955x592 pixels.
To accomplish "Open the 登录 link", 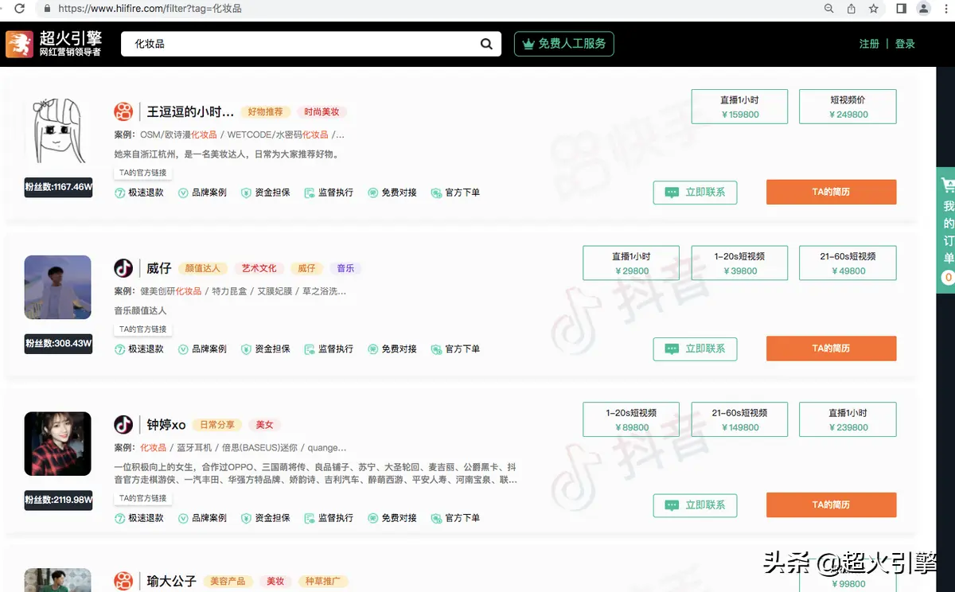I will click(905, 44).
